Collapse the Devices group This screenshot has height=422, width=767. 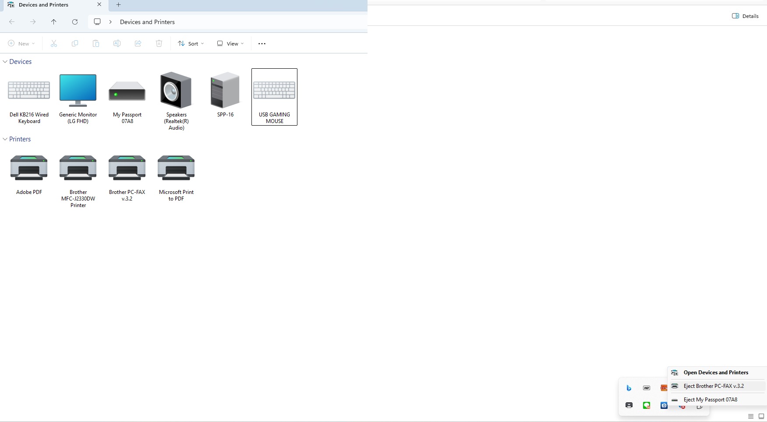5,62
